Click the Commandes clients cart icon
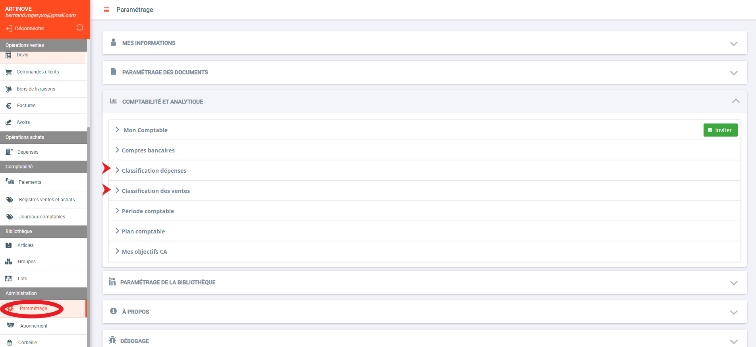Viewport: 756px width, 347px height. point(8,72)
